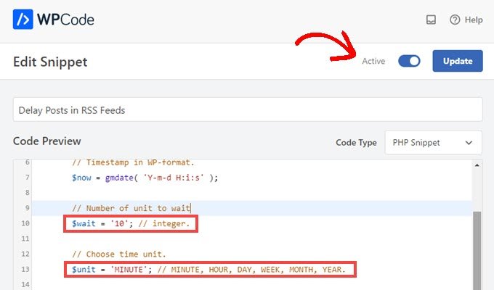Open the Help link text
This screenshot has width=494, height=290.
click(x=474, y=20)
